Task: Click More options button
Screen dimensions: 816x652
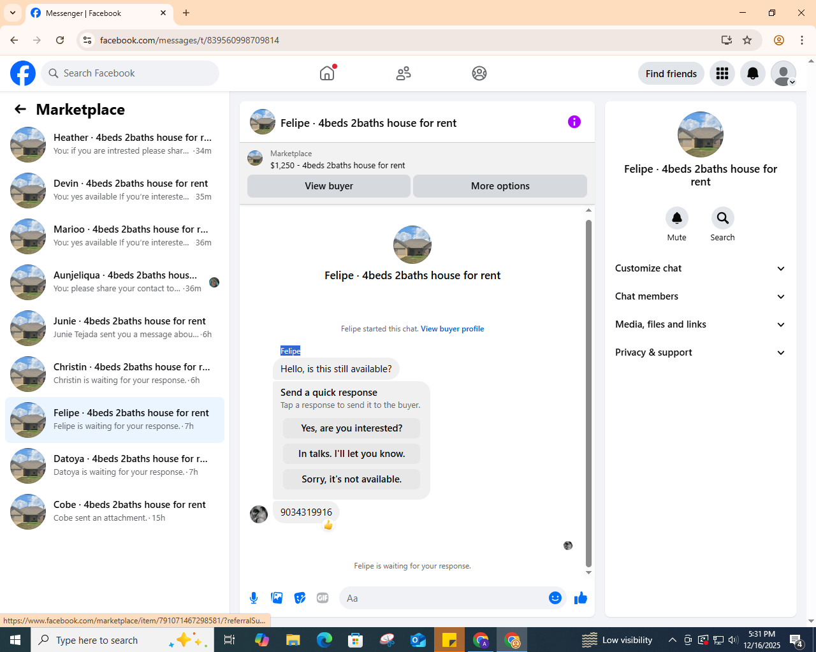Action: [500, 186]
